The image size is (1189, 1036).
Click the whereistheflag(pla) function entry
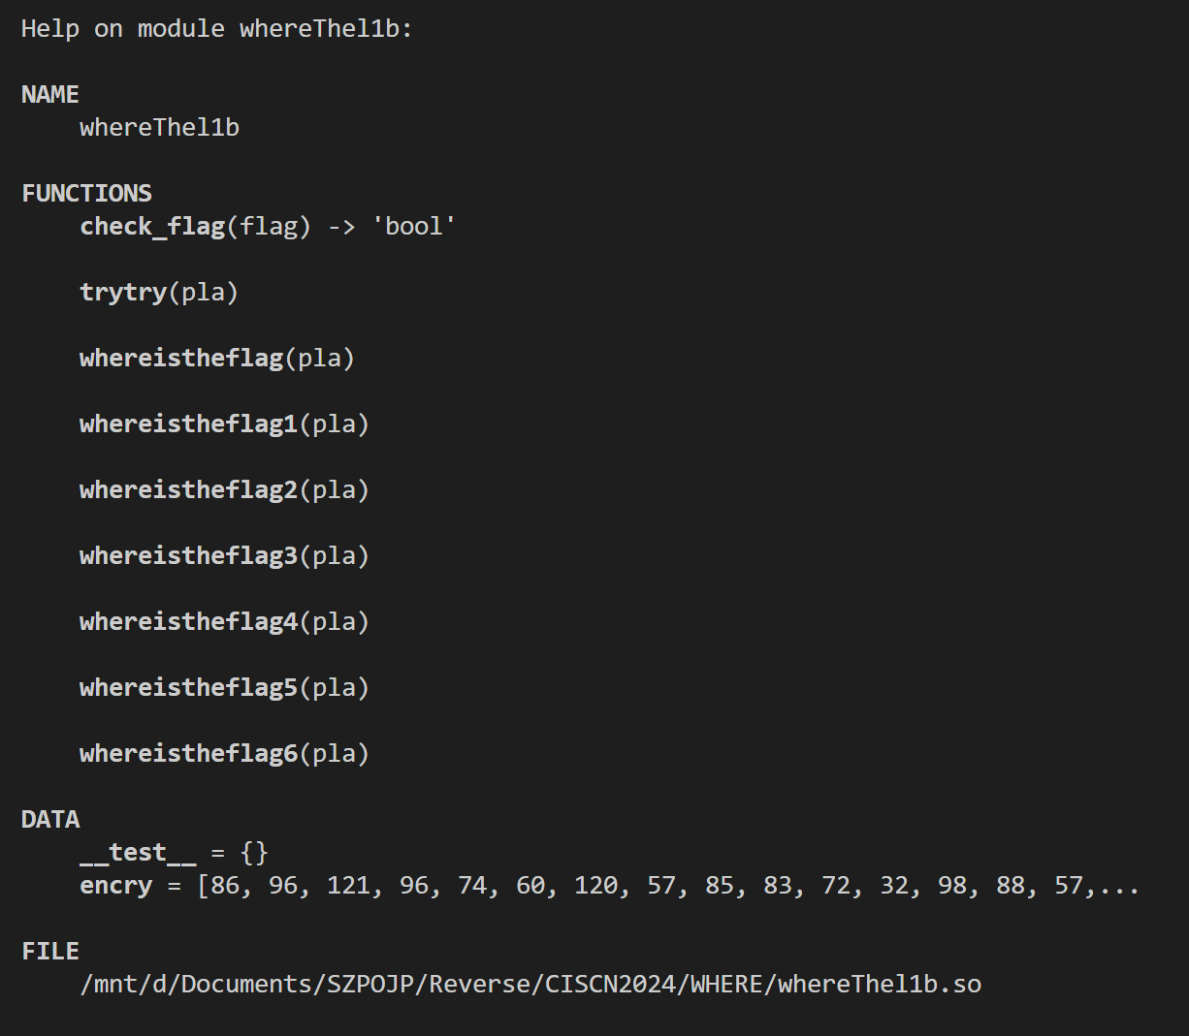click(x=217, y=358)
